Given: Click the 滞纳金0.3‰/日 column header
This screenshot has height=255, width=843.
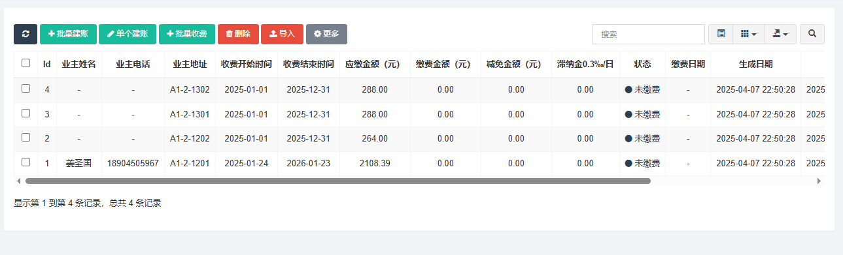Looking at the screenshot, I should click(x=585, y=65).
